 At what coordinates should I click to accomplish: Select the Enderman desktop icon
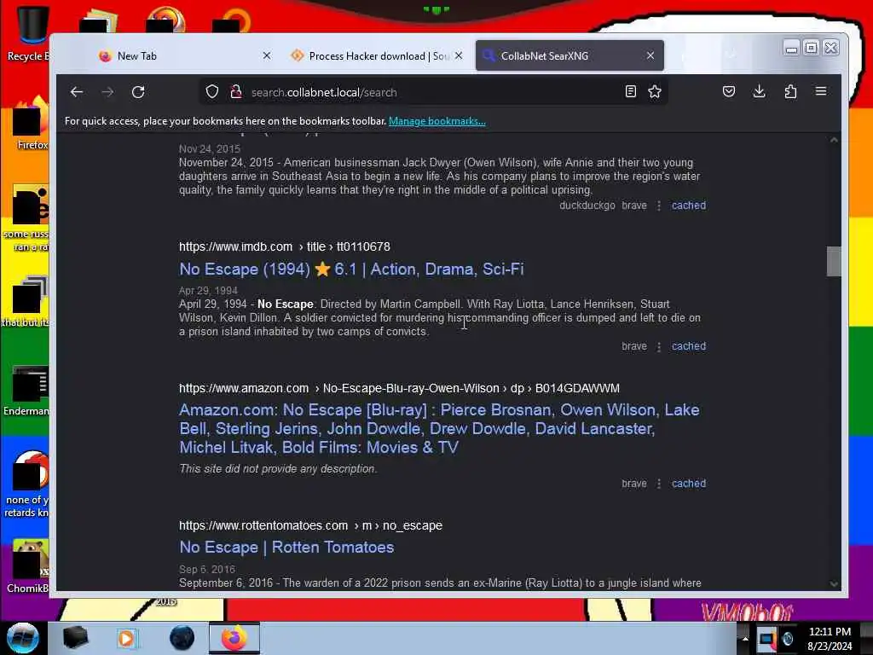click(x=28, y=390)
